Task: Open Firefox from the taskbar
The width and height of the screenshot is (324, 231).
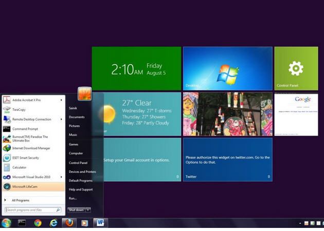Action: (x=69, y=223)
